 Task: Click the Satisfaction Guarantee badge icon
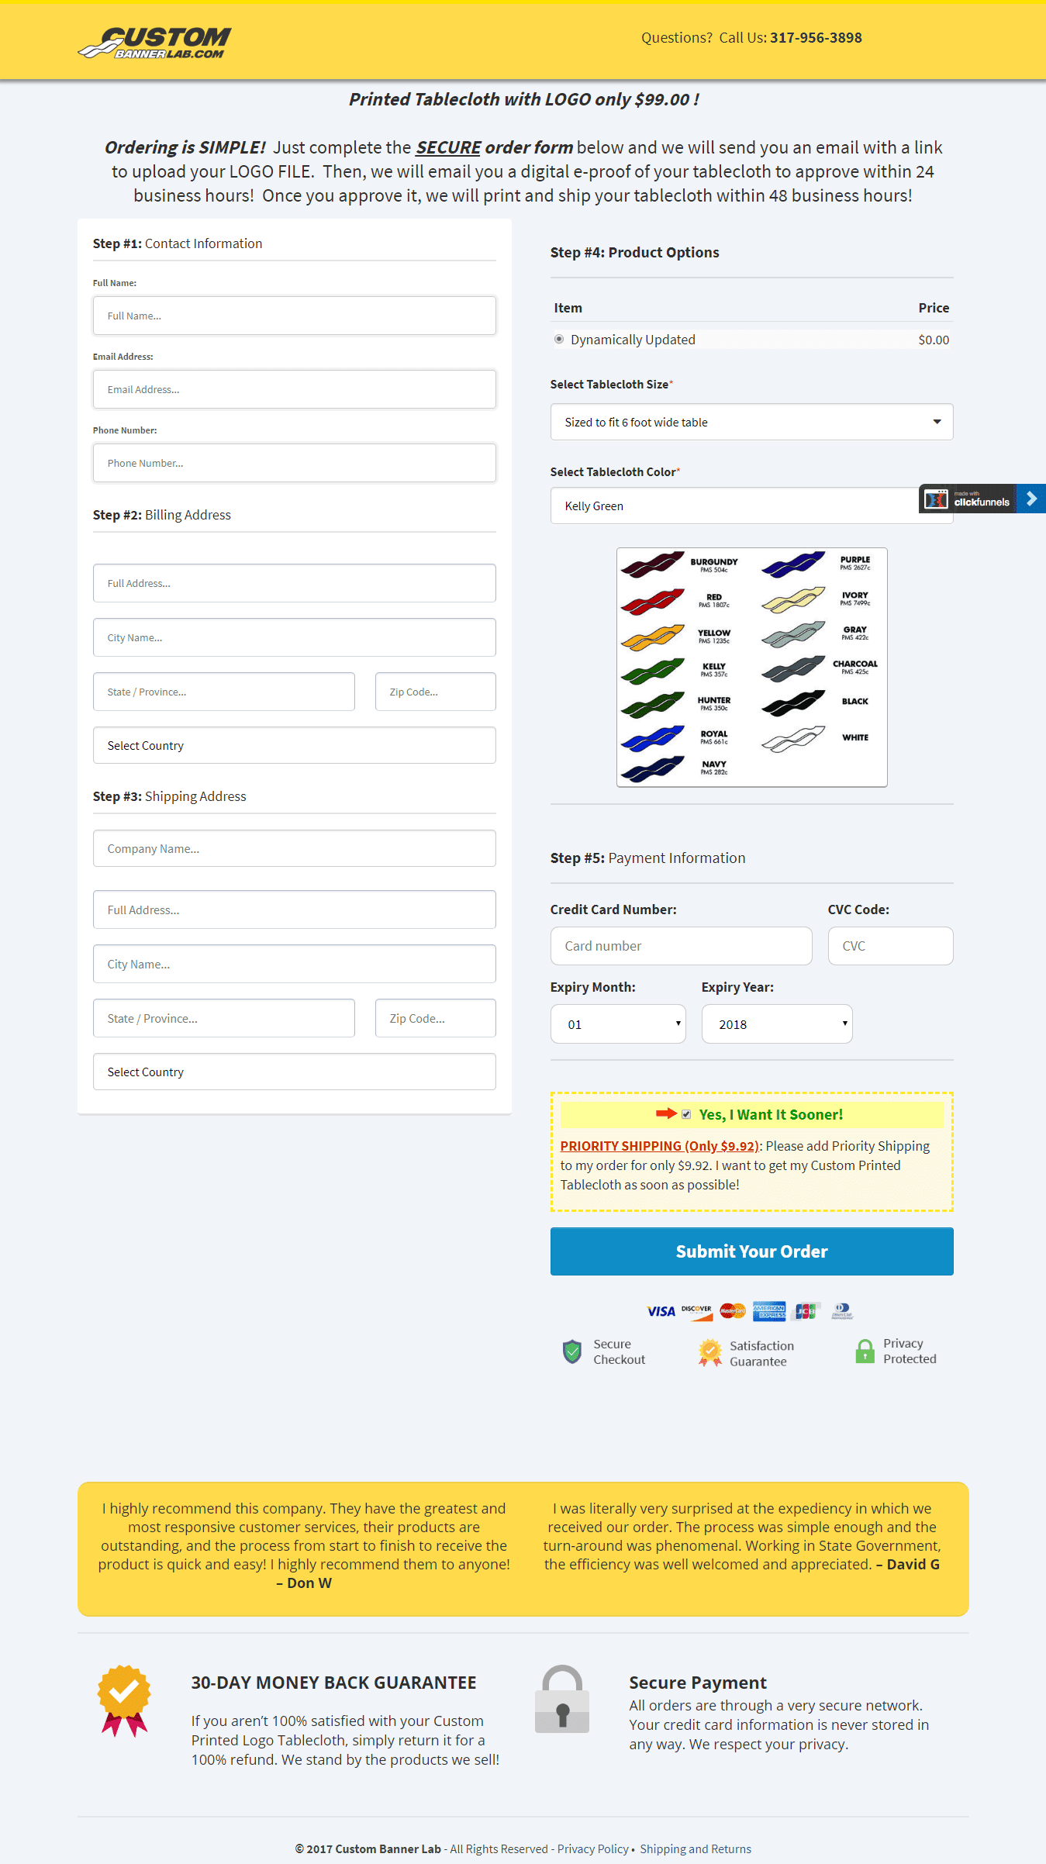(x=709, y=1352)
